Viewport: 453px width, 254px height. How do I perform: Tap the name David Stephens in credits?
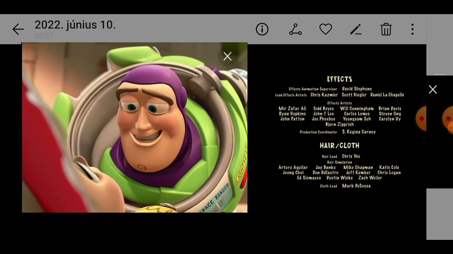pos(357,89)
